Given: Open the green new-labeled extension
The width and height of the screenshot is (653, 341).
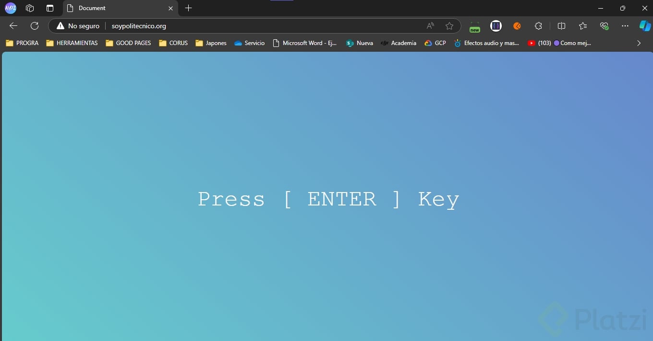Looking at the screenshot, I should 475,27.
